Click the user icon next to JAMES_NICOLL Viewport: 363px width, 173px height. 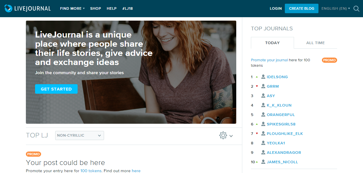pyautogui.click(x=263, y=162)
